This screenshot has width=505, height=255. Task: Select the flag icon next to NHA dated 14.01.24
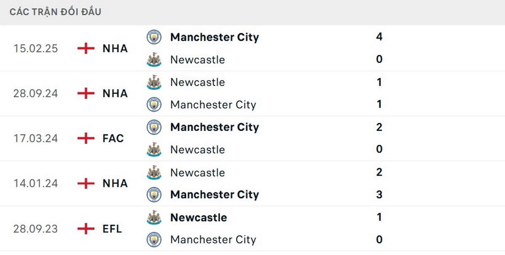[85, 183]
